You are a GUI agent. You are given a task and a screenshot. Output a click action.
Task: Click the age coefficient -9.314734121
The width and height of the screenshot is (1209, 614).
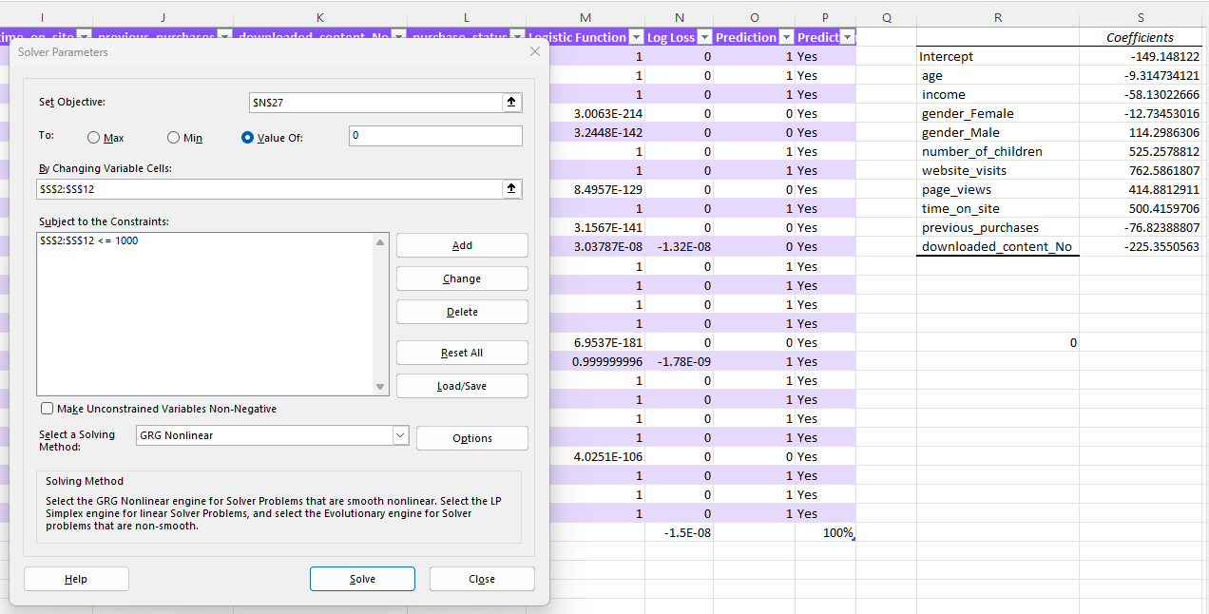1141,75
